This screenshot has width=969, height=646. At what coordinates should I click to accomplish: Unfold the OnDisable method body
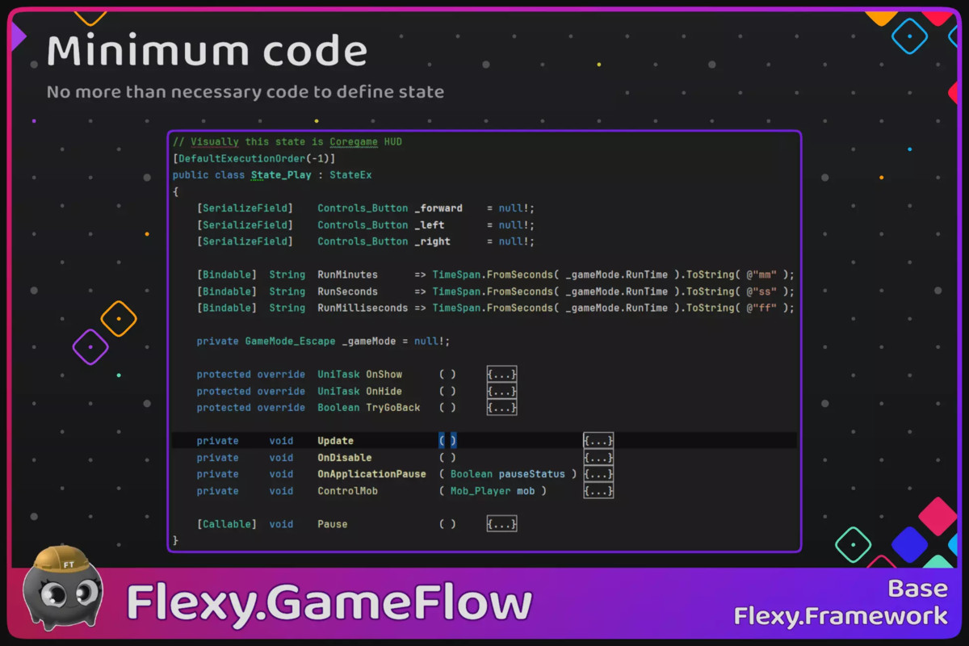click(598, 458)
